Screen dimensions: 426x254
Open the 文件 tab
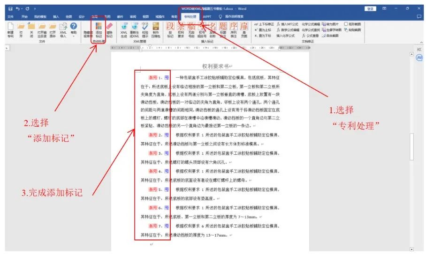point(11,17)
